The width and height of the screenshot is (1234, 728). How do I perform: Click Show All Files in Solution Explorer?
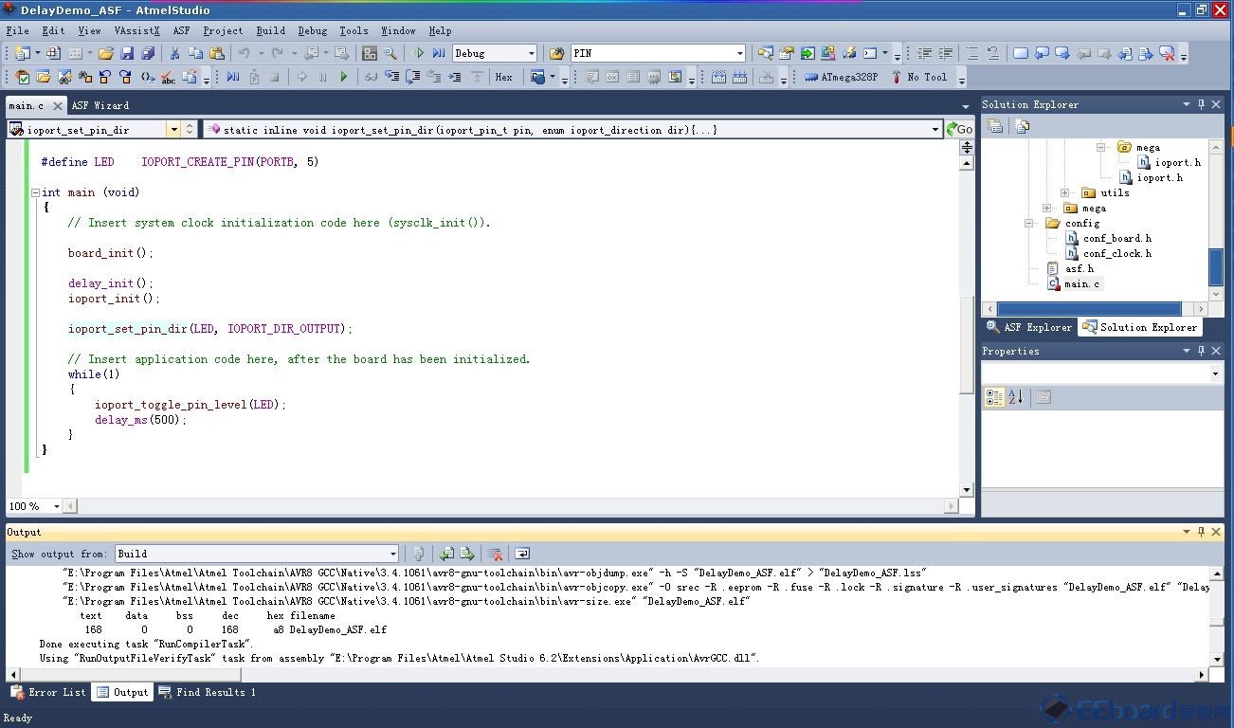pos(1023,126)
